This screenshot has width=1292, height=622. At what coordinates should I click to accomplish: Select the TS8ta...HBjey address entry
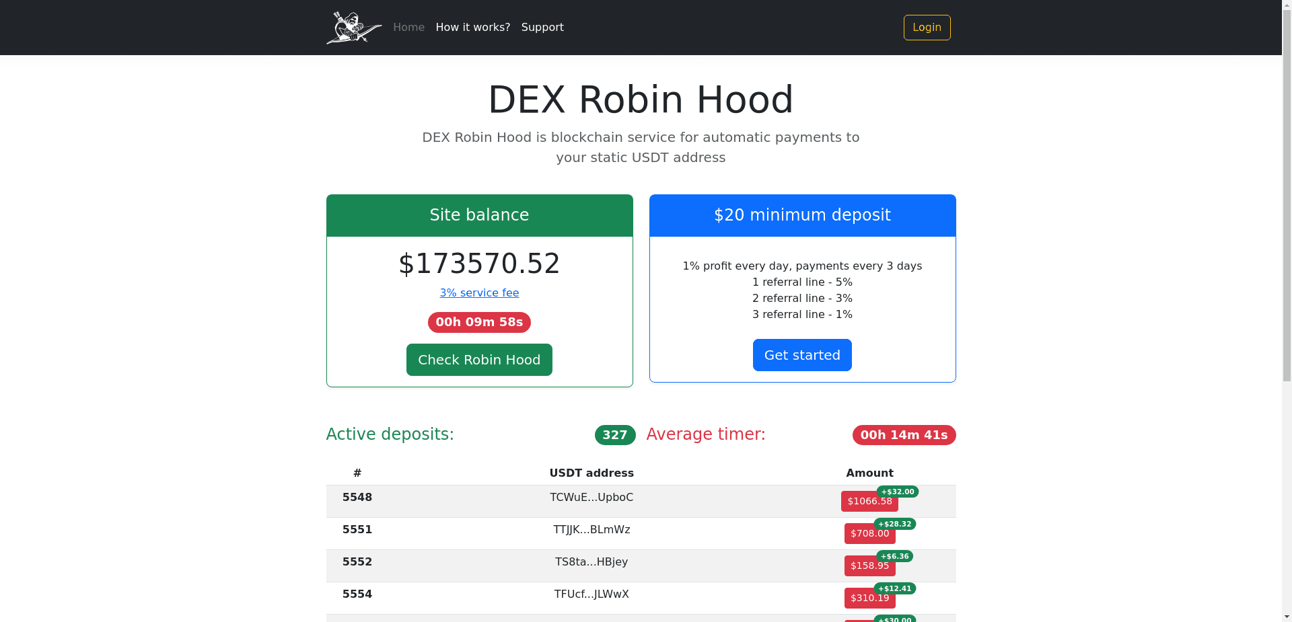[591, 562]
